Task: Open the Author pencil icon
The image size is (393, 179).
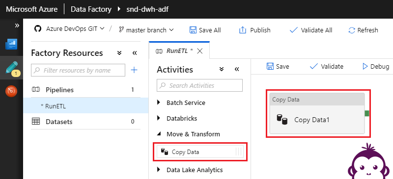Action: tap(11, 68)
